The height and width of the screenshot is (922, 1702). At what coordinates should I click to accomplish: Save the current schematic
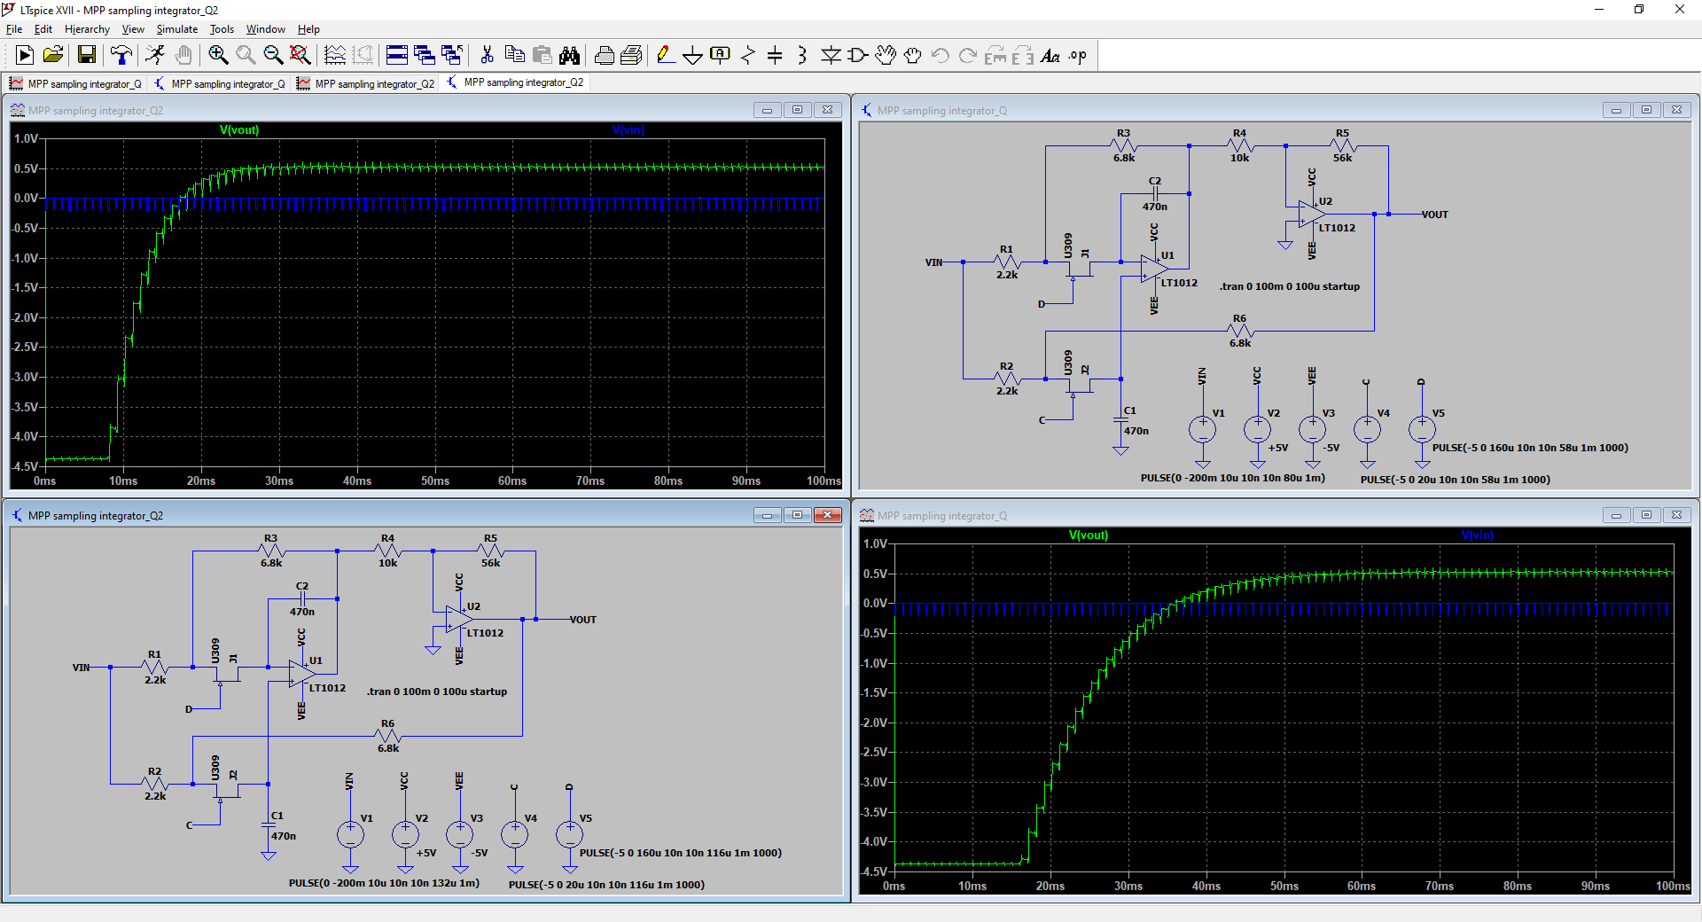point(86,55)
